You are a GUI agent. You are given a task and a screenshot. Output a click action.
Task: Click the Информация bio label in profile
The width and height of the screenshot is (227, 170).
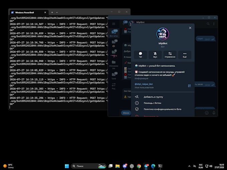click(141, 78)
